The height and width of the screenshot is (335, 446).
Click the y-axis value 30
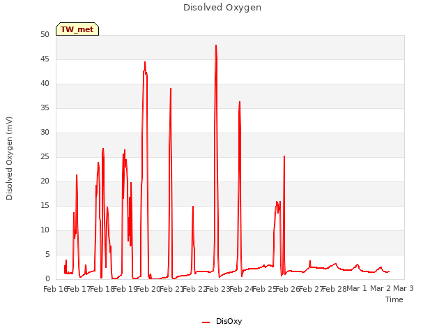tap(45, 132)
